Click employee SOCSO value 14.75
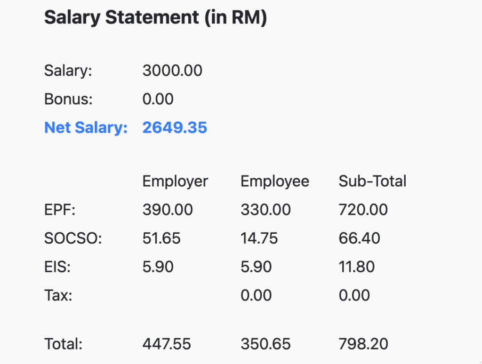The width and height of the screenshot is (482, 364). tap(259, 238)
